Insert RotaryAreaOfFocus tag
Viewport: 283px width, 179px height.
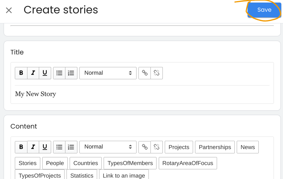click(x=188, y=163)
